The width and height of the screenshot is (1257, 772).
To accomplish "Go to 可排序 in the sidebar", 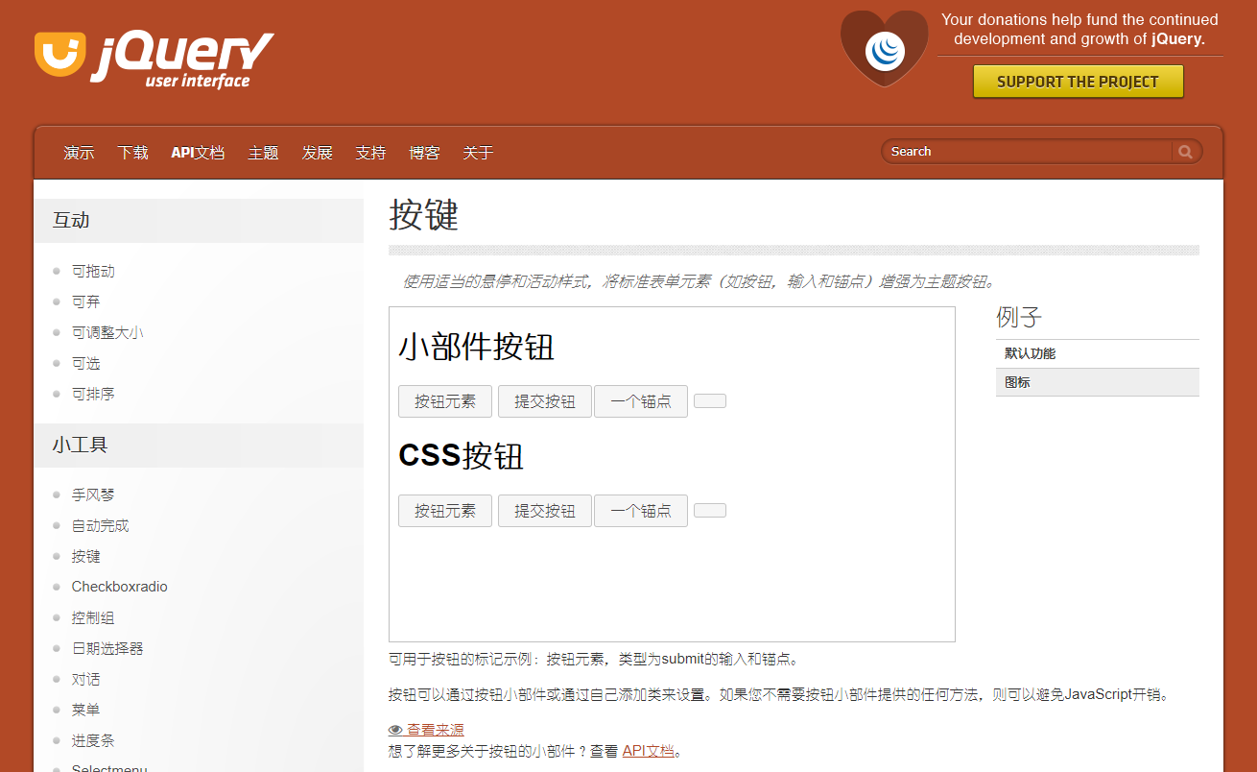I will pos(93,395).
